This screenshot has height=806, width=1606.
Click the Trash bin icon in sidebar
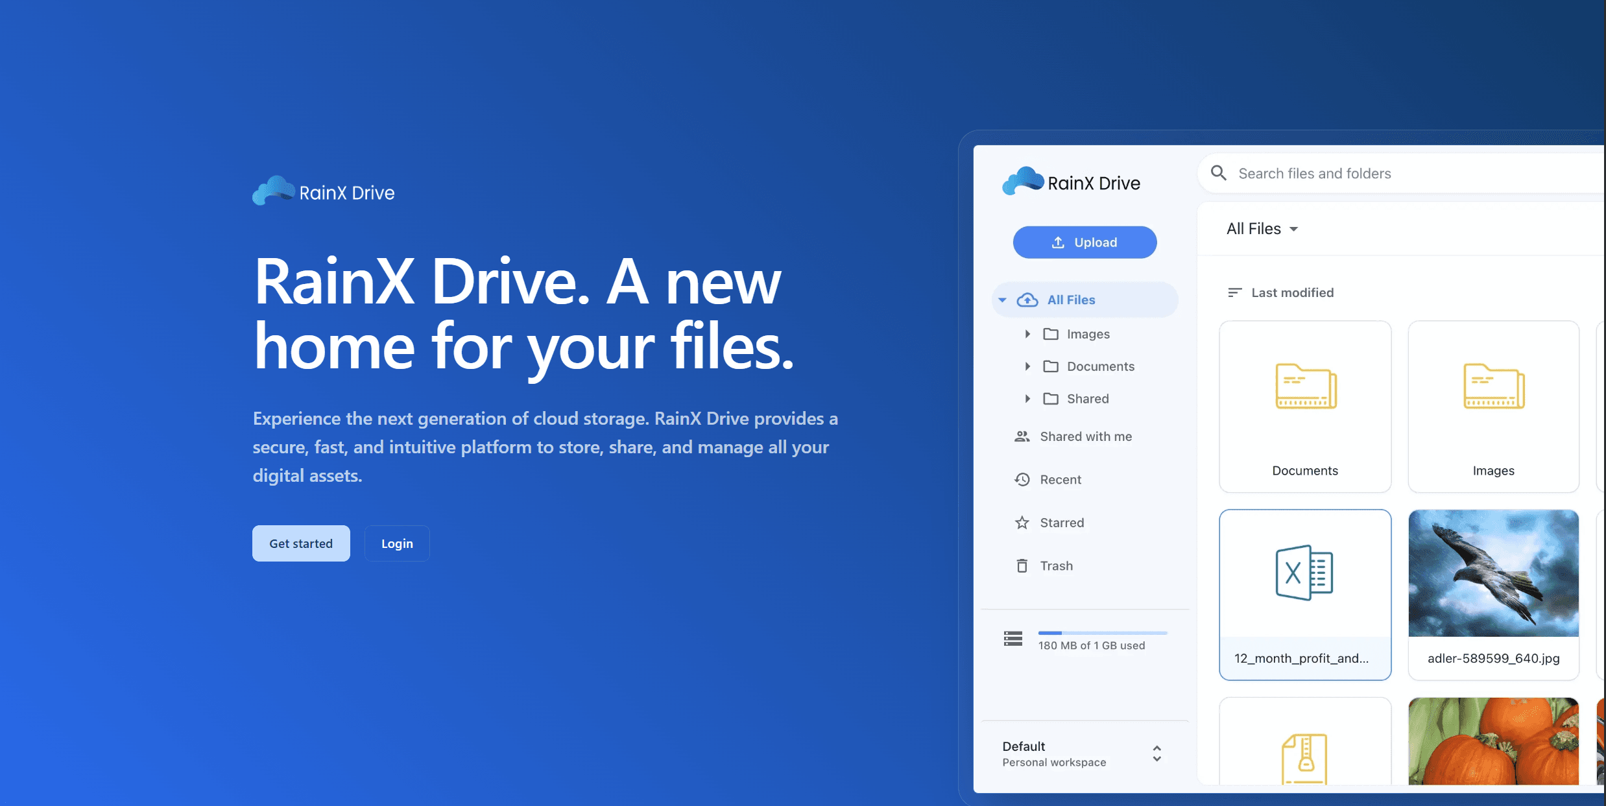coord(1022,566)
